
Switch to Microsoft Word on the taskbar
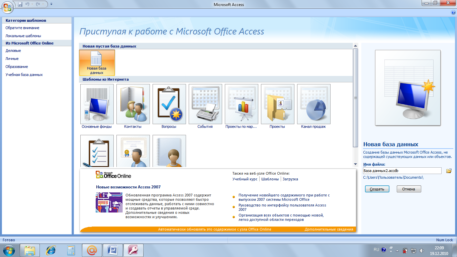pyautogui.click(x=113, y=250)
